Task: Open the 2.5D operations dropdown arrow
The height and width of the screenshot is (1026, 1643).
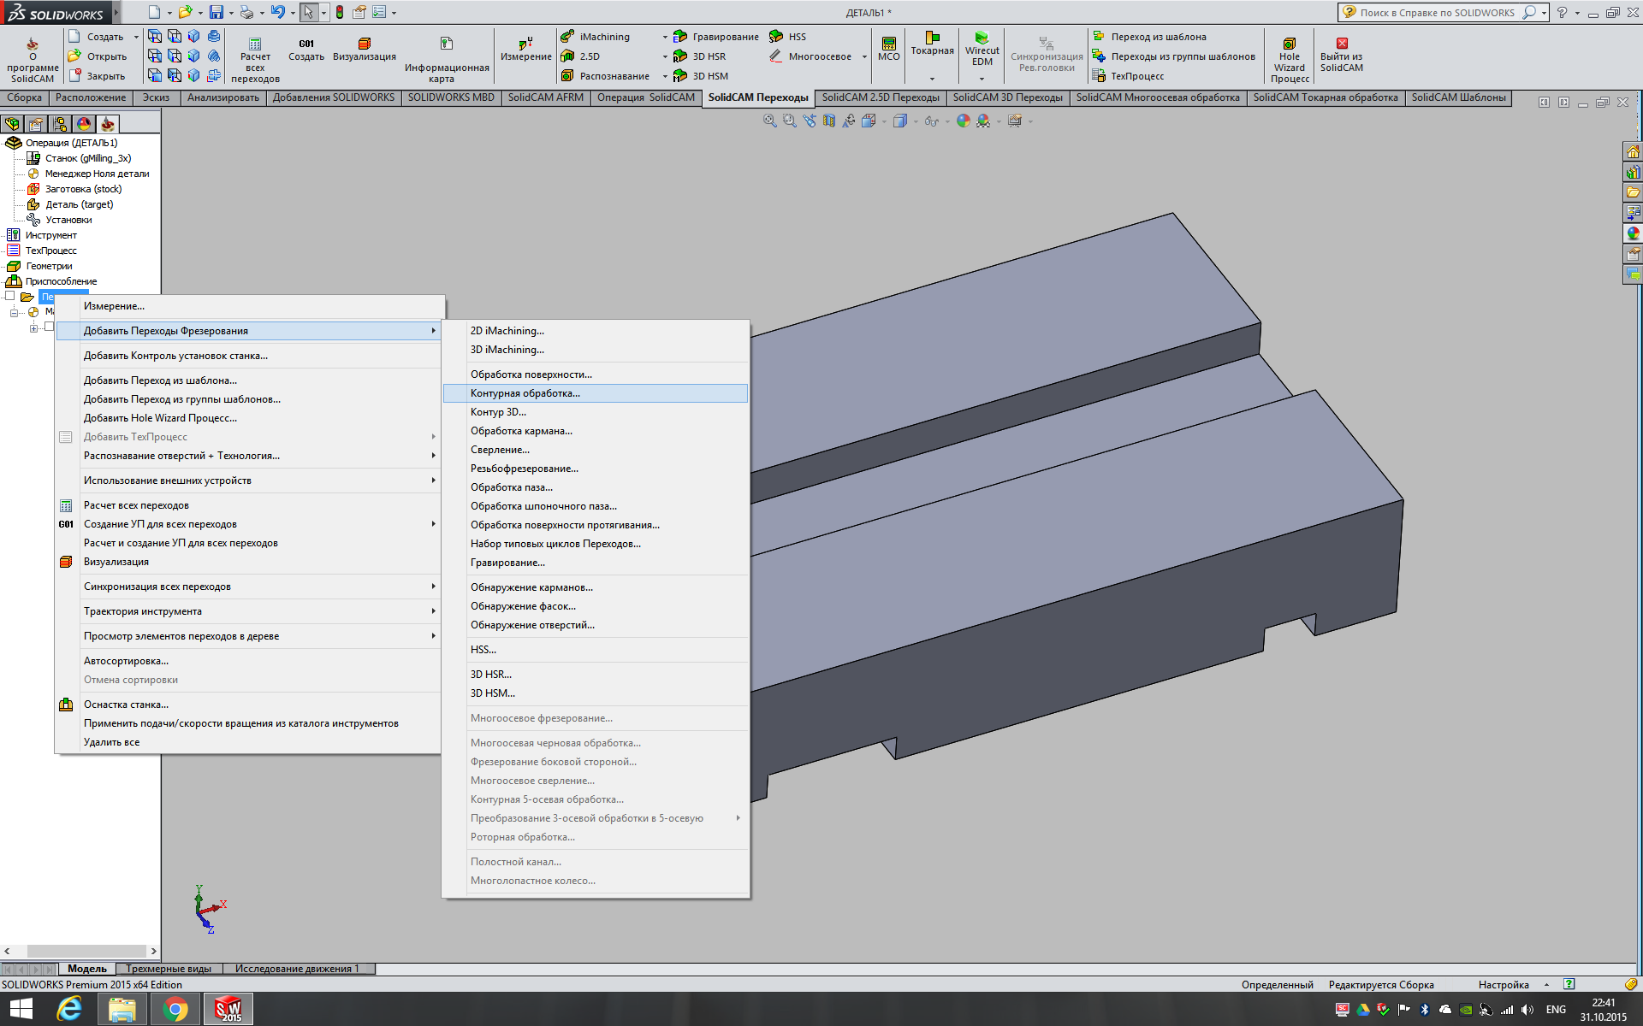Action: click(665, 56)
